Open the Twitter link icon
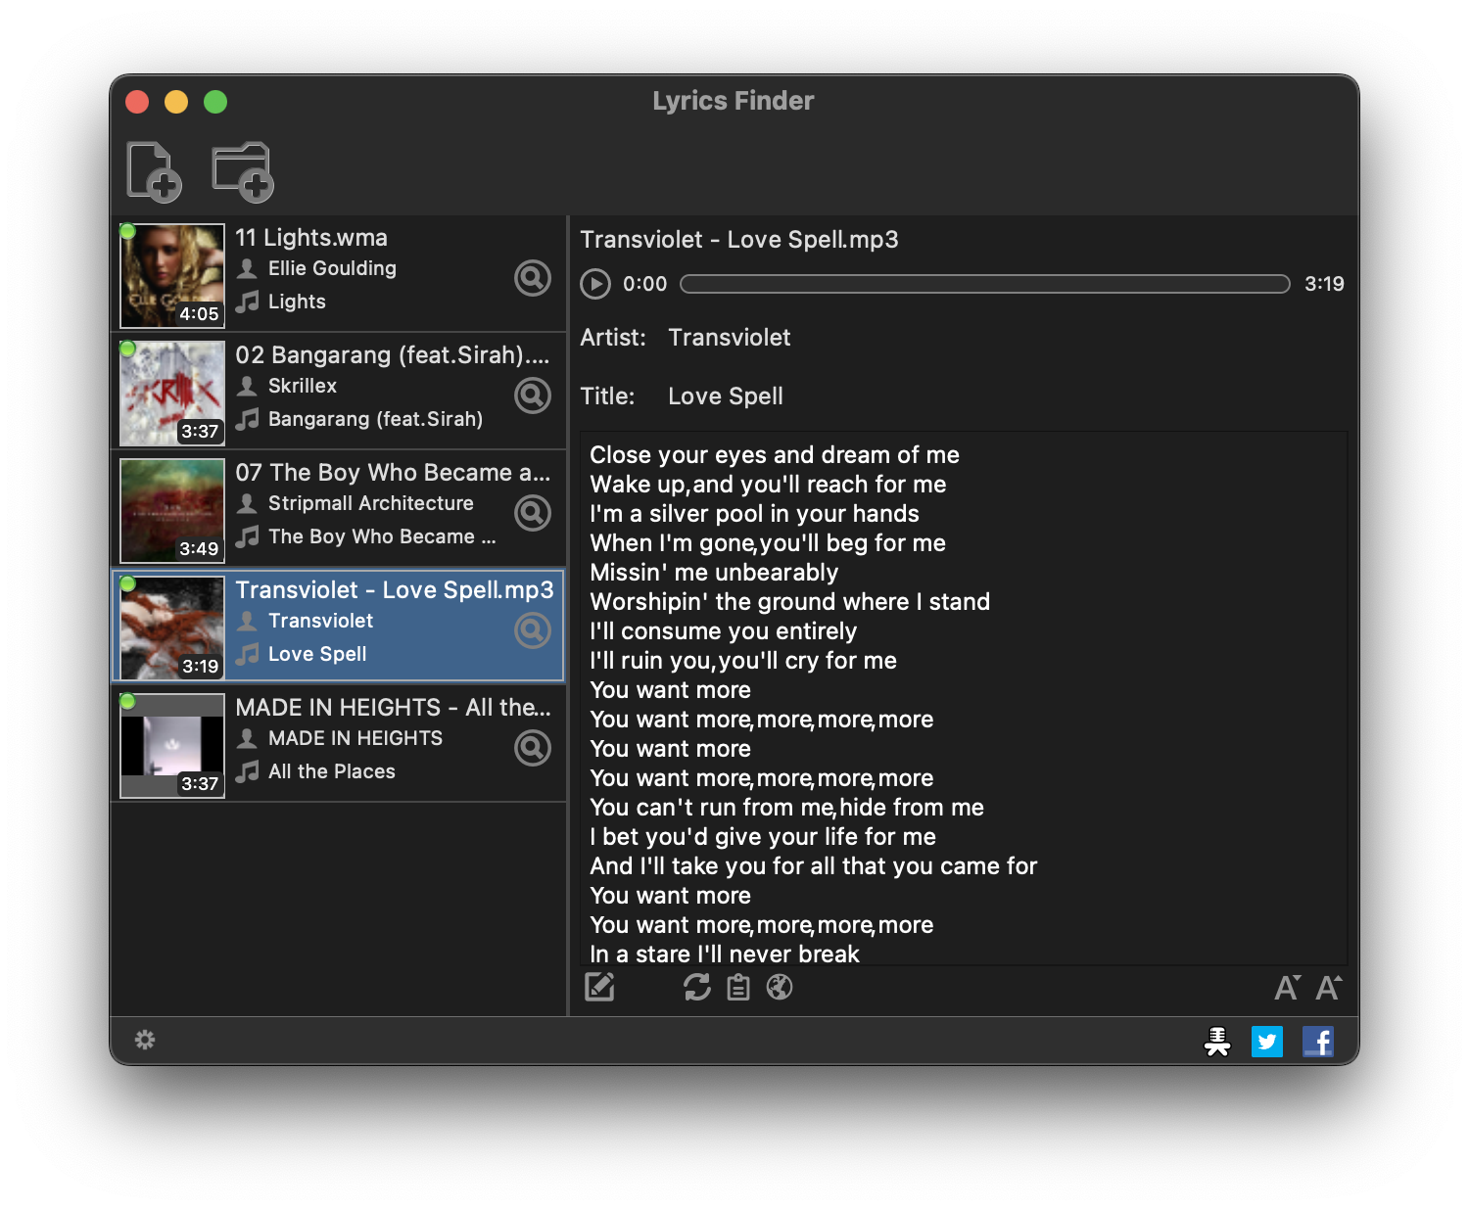 (1267, 1042)
